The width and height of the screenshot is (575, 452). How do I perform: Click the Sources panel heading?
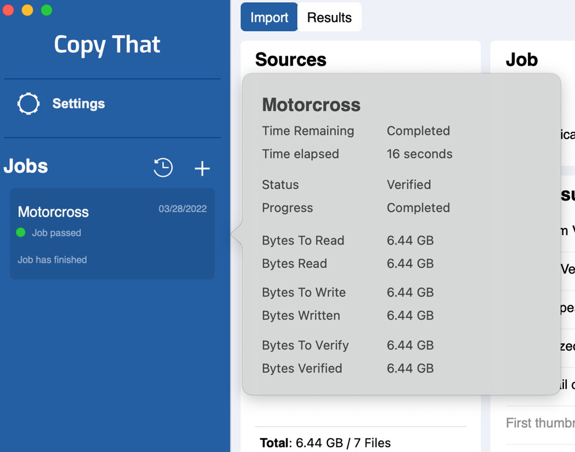point(291,59)
